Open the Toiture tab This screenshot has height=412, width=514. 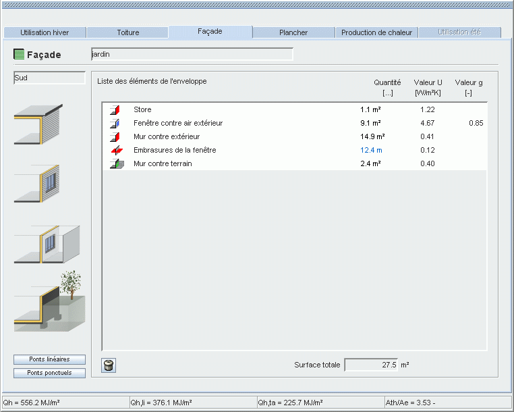[128, 32]
